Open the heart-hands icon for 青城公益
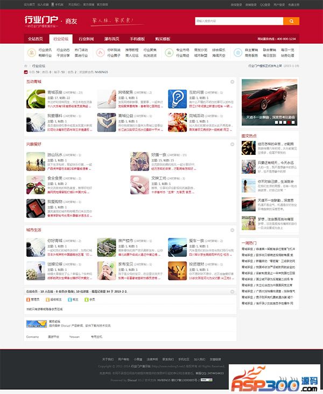The height and width of the screenshot is (394, 323). 107,123
